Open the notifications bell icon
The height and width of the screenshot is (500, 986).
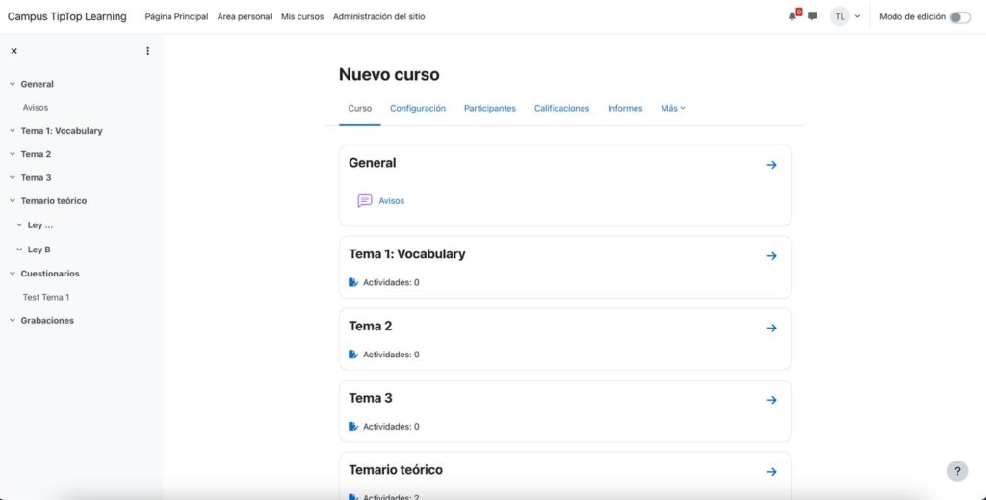[792, 16]
